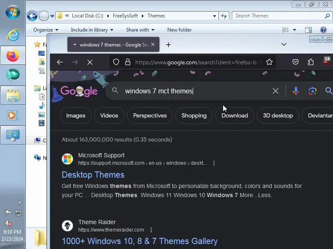Start Google voice search microphone
Screen dimensions: 333x249
296,91
